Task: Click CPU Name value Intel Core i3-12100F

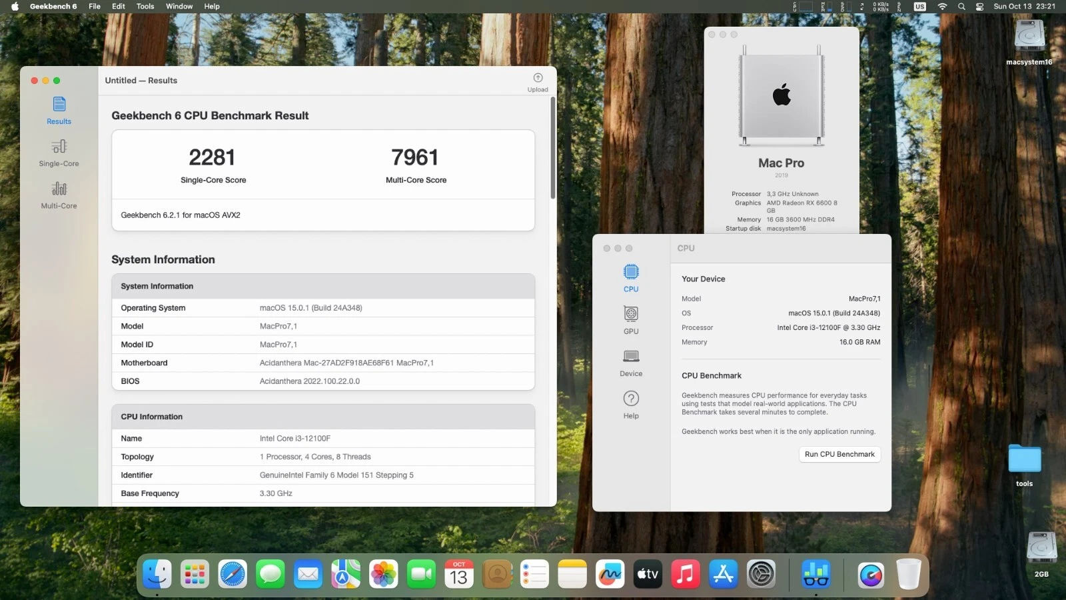Action: [x=294, y=439]
